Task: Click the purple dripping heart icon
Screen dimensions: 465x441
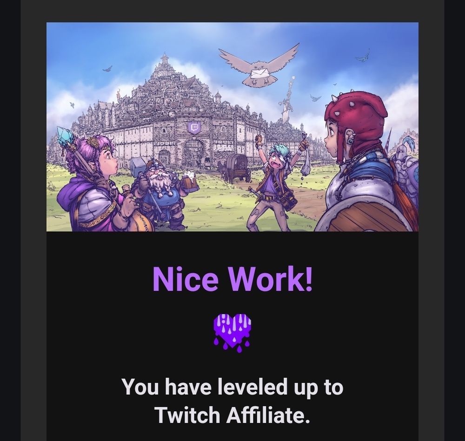Action: (x=232, y=333)
